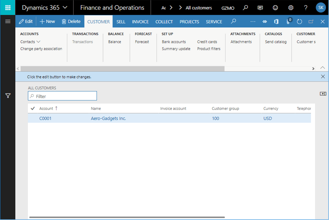The width and height of the screenshot is (329, 220).
Task: Dismiss the edit button message bar
Action: (x=323, y=76)
